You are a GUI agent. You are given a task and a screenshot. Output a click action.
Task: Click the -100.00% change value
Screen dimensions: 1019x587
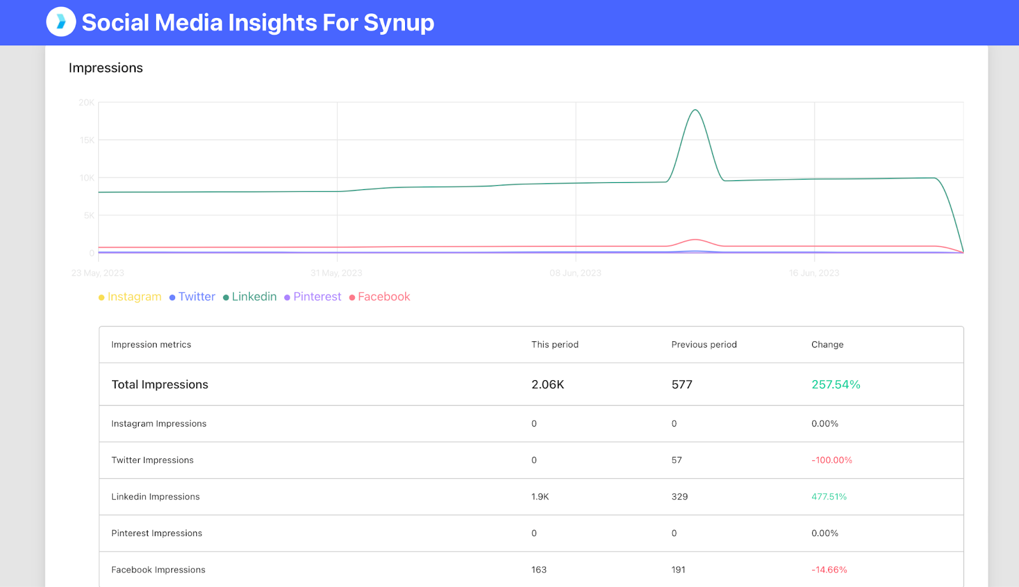click(832, 460)
